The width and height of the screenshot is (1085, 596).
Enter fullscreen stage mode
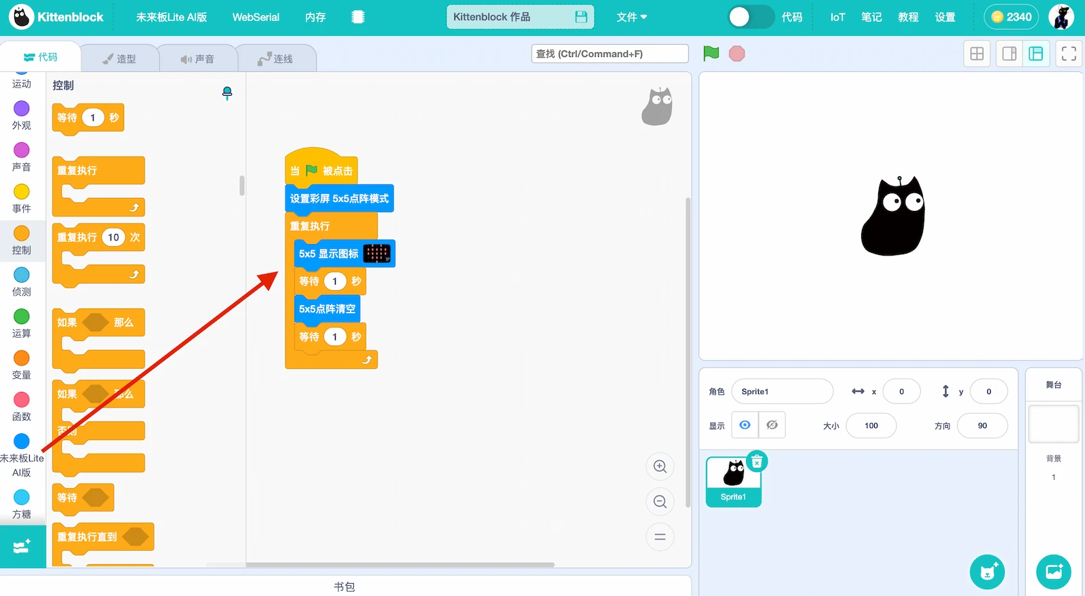click(x=1069, y=54)
